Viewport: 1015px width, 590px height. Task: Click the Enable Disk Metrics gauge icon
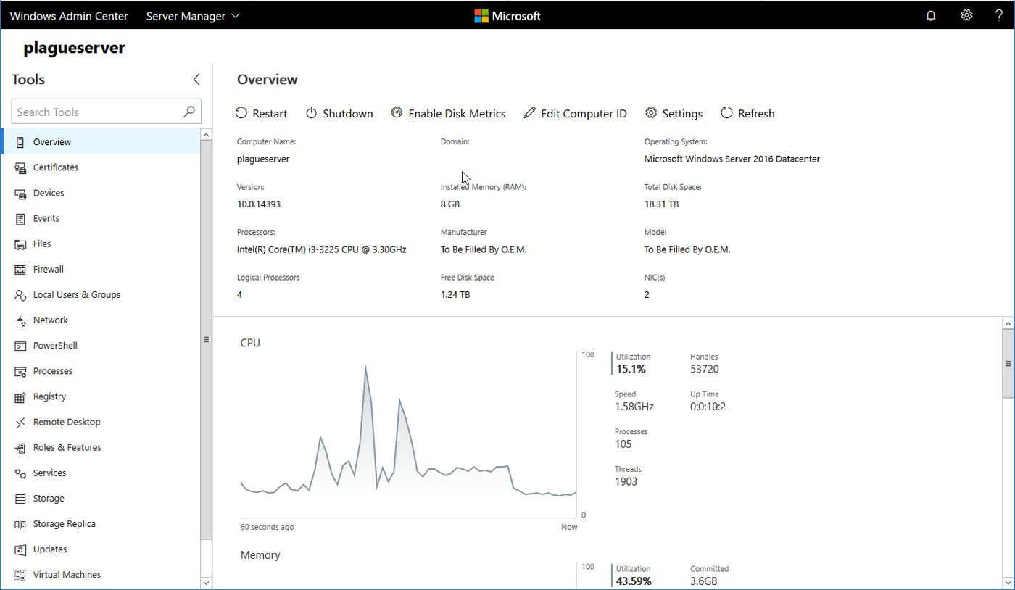point(397,112)
